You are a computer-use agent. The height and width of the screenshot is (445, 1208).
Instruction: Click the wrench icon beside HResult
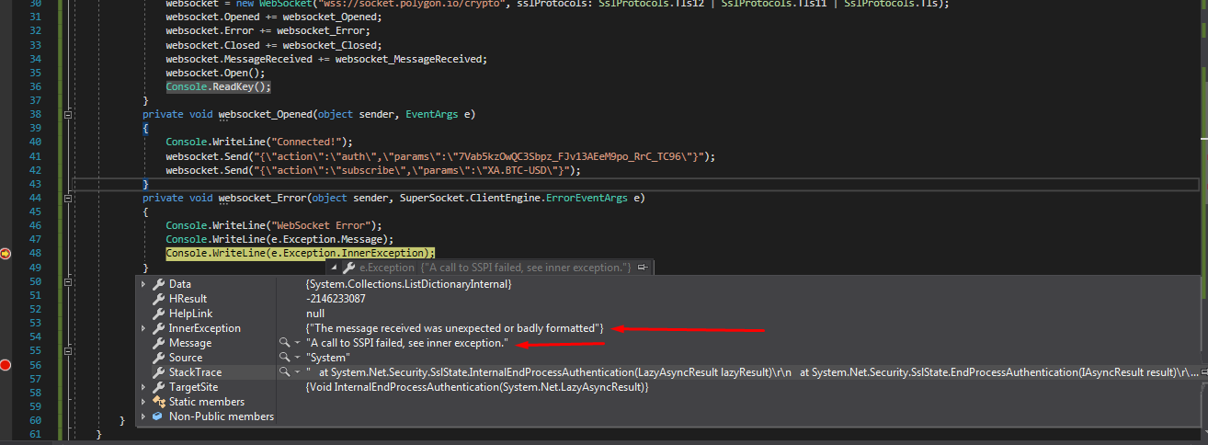158,299
